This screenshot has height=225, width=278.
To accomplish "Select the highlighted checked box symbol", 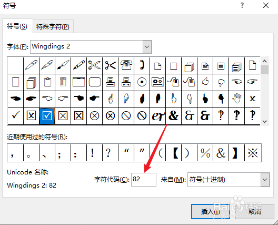I will click(x=47, y=116).
